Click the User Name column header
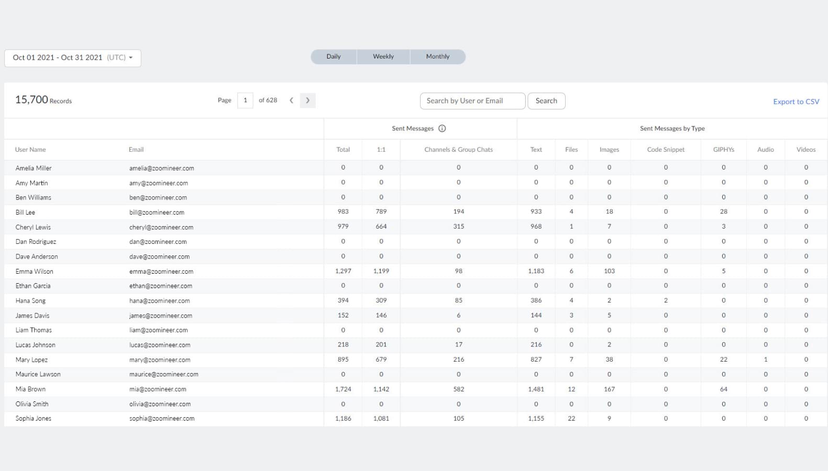This screenshot has width=828, height=471. pos(30,150)
